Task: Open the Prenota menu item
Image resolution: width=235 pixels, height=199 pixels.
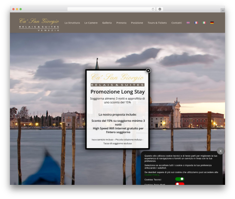Action: point(121,23)
